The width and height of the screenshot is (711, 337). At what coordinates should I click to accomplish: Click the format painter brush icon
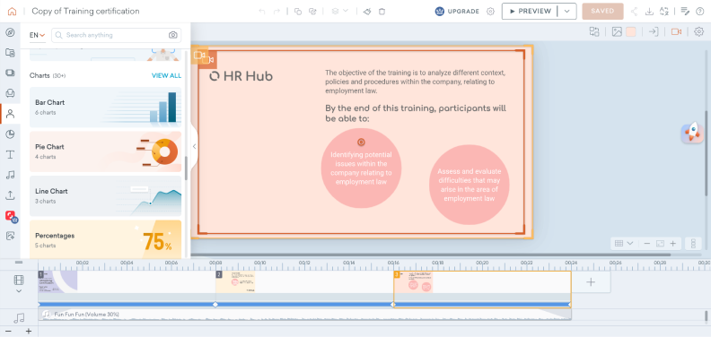(x=367, y=12)
